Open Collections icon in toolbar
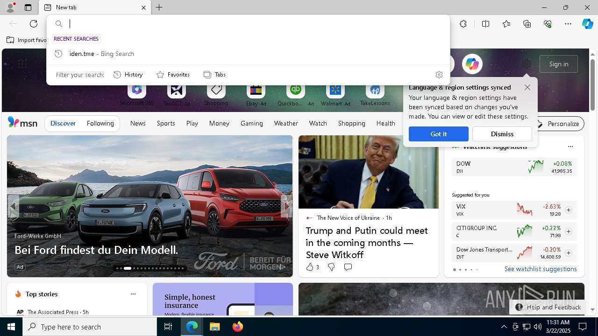Viewport: 598px width, 336px height. point(527,24)
